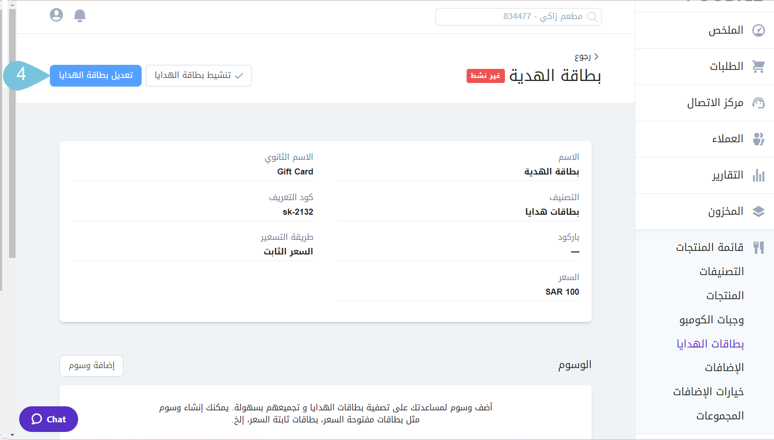Click the chat bubble icon

[37, 419]
